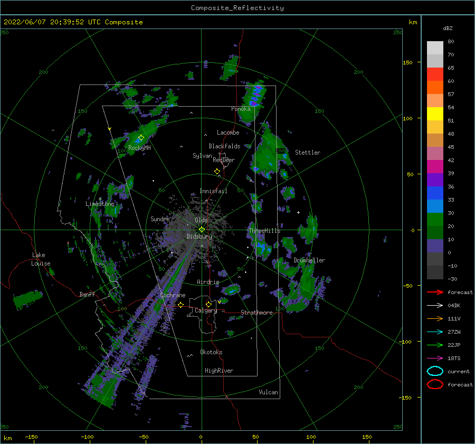Click the white 04DK arrow in legend
The width and height of the screenshot is (475, 444).
pos(435,305)
